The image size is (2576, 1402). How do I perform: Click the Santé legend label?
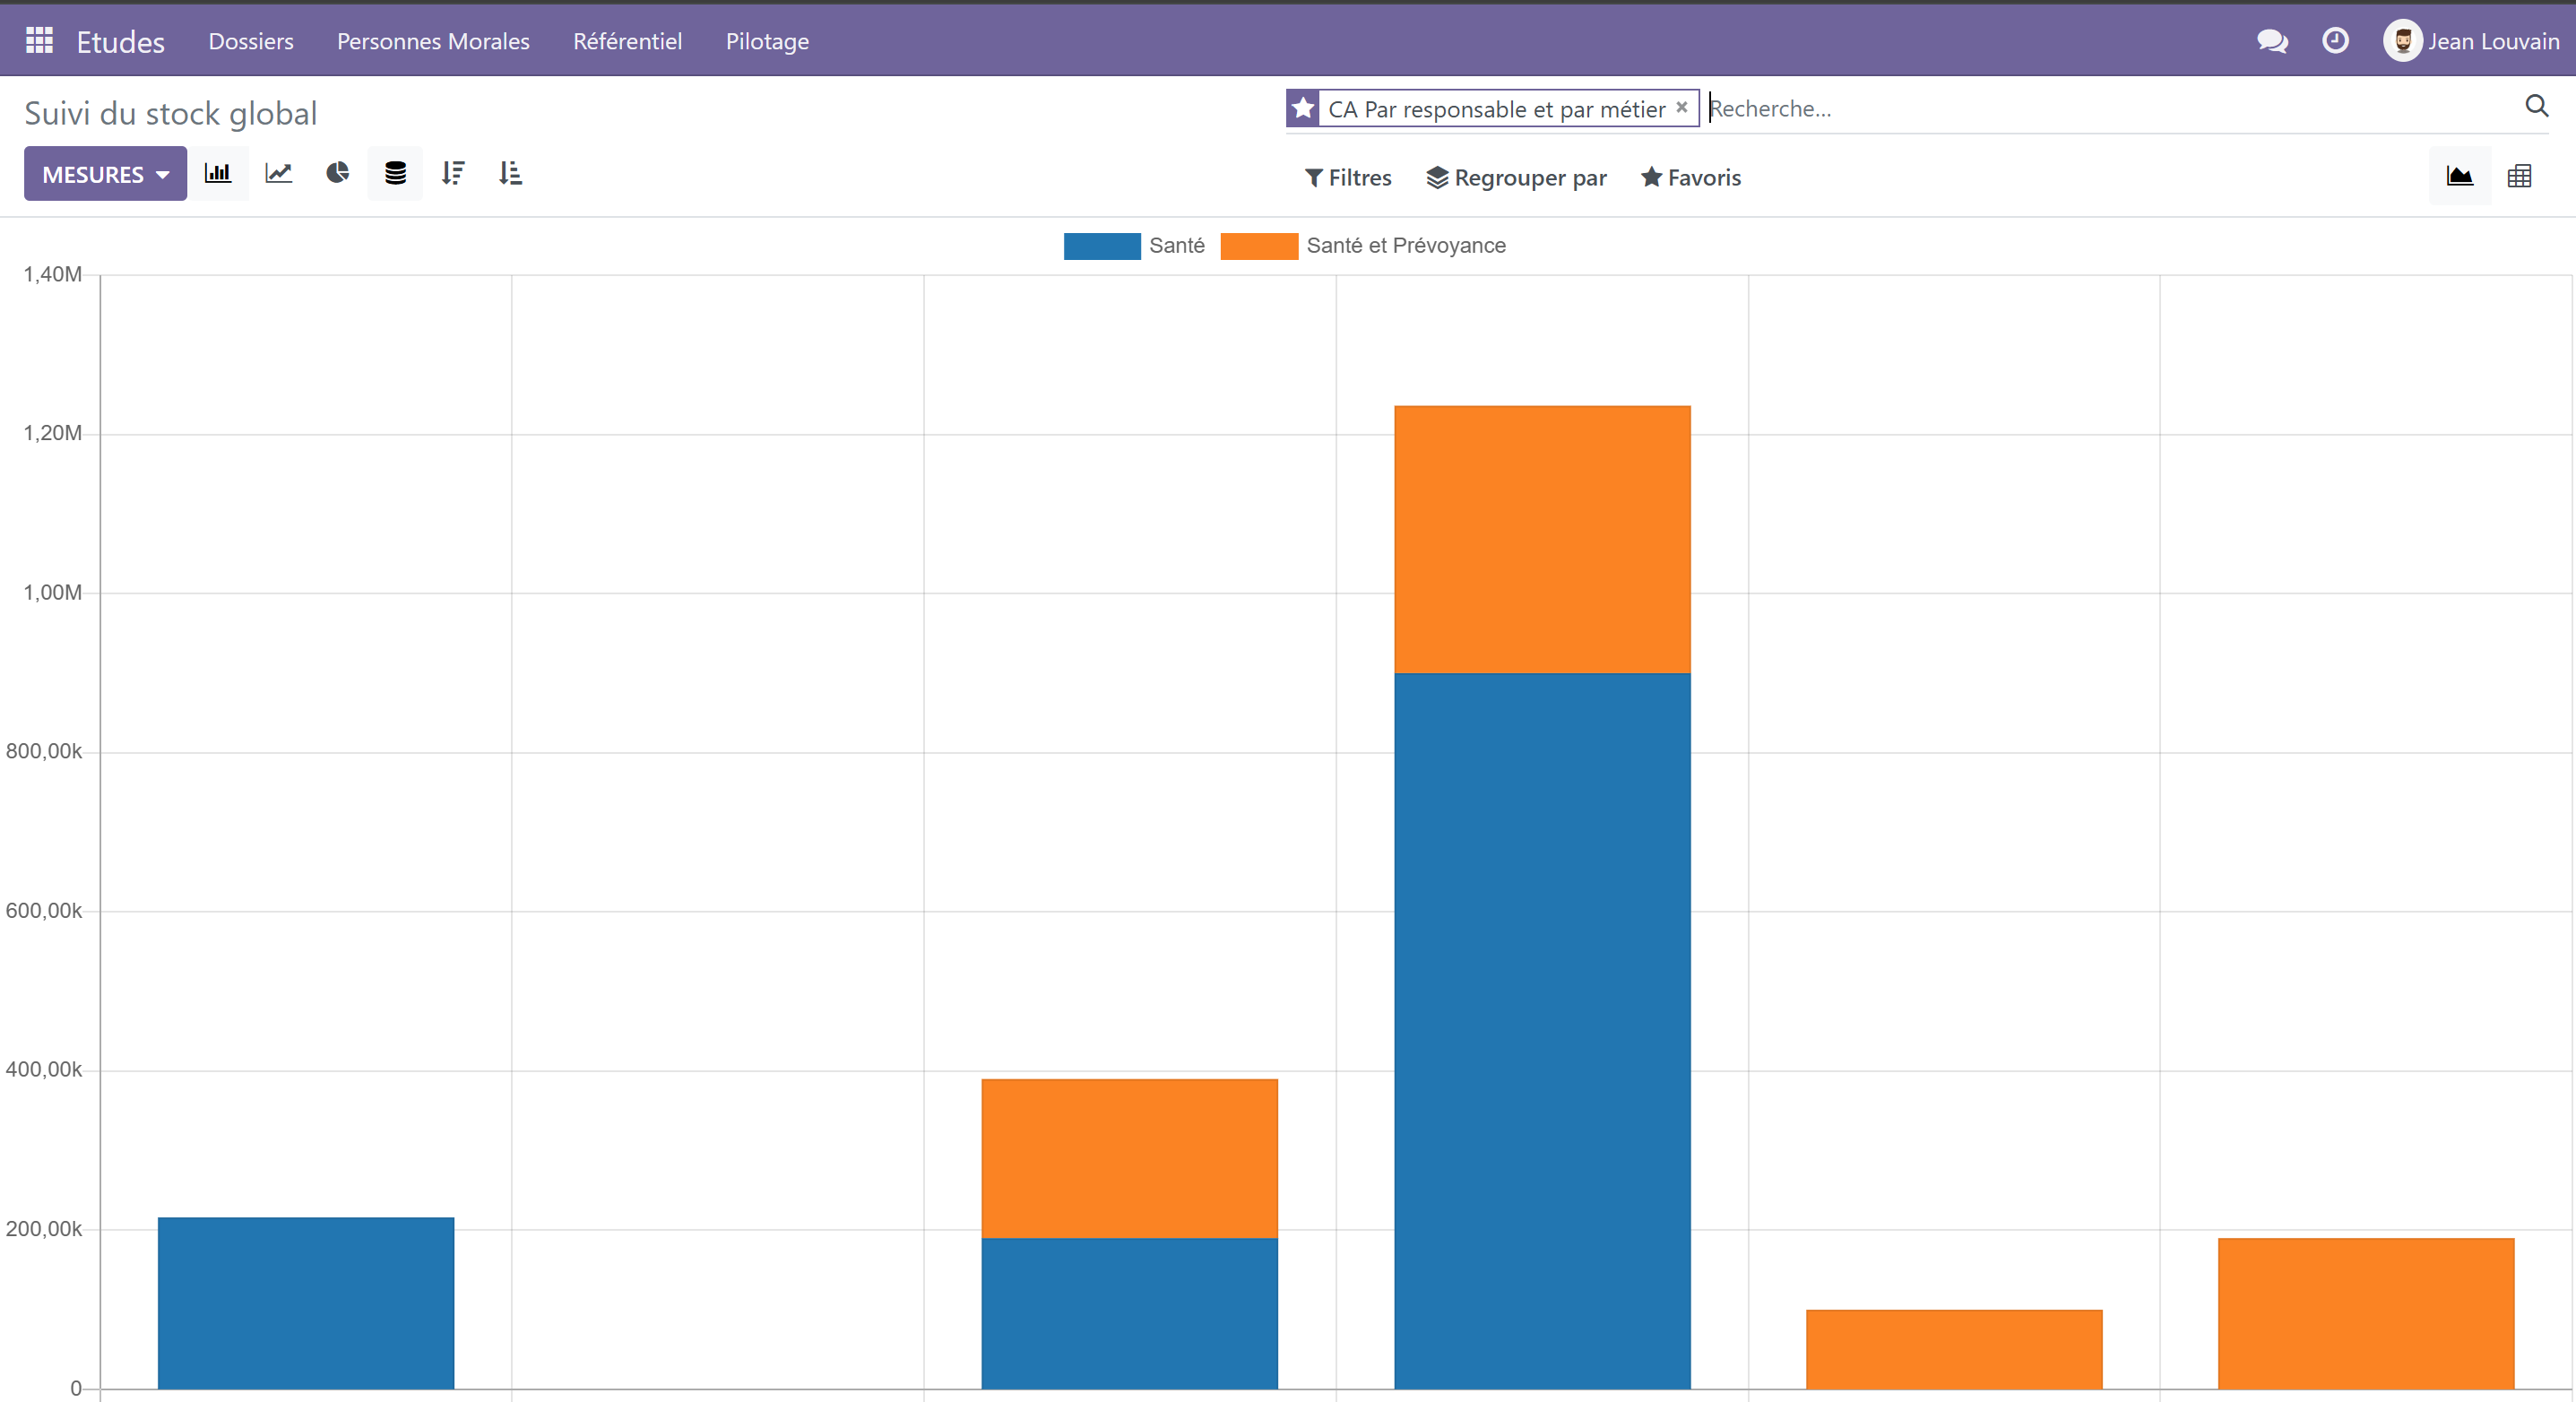pos(1177,246)
